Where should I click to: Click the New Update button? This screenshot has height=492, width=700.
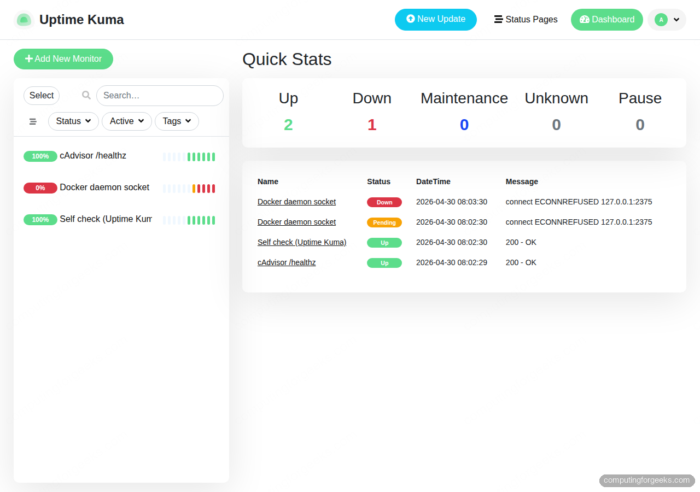[436, 19]
